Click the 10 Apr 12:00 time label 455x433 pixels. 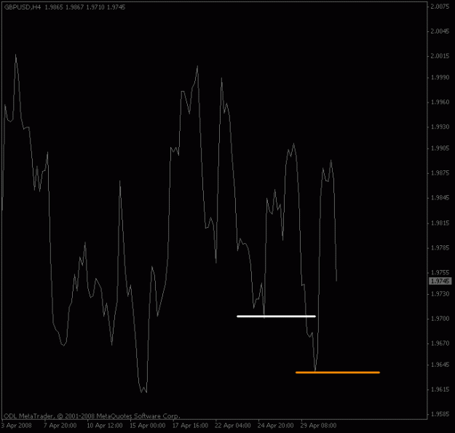[x=104, y=426]
